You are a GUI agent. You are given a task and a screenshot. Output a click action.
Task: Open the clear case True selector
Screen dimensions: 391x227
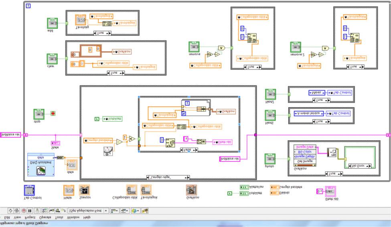[x=116, y=73]
